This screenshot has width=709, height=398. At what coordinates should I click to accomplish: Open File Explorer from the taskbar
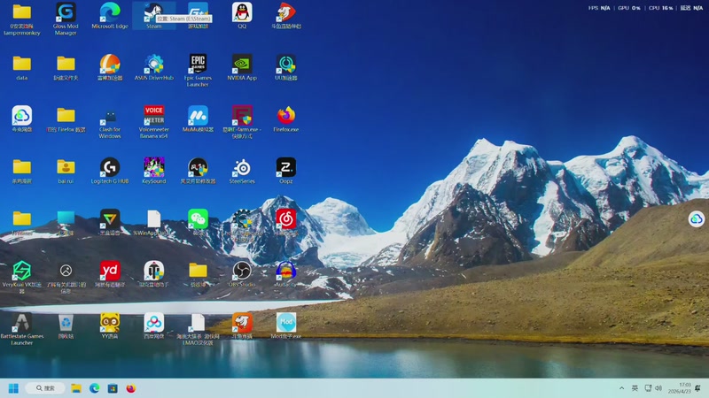pos(76,388)
